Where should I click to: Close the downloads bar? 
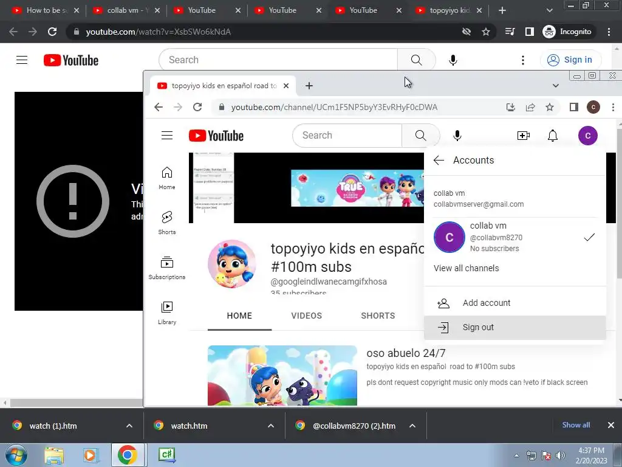(x=611, y=425)
